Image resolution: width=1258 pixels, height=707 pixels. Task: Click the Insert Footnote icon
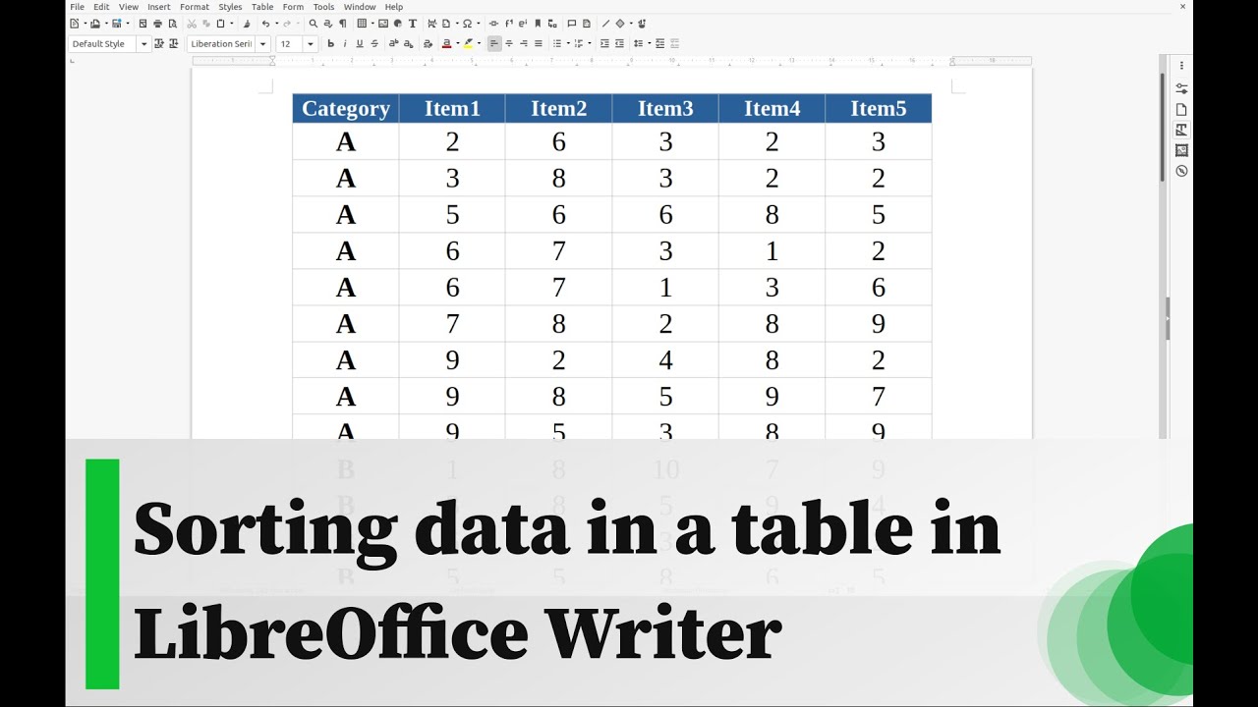tap(509, 24)
